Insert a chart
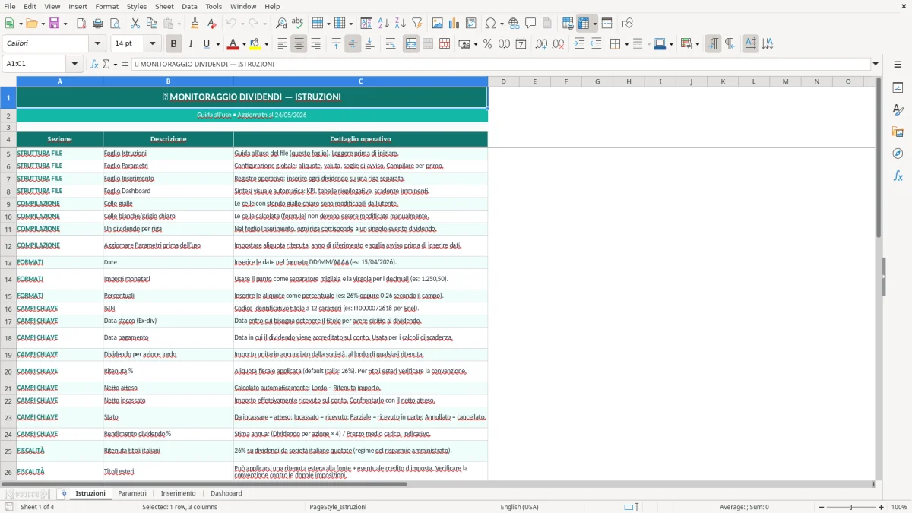This screenshot has height=513, width=912. pos(454,24)
